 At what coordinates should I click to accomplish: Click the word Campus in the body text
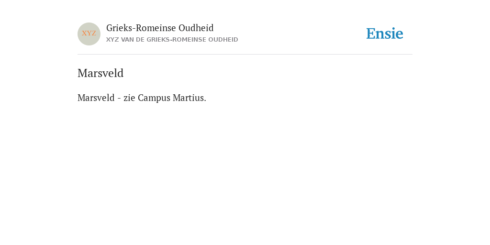(x=154, y=98)
